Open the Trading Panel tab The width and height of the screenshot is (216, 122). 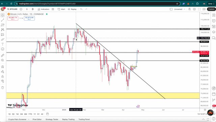tap(84, 119)
